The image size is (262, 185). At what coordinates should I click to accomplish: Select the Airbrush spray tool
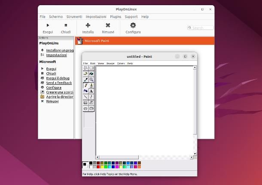tap(85, 91)
